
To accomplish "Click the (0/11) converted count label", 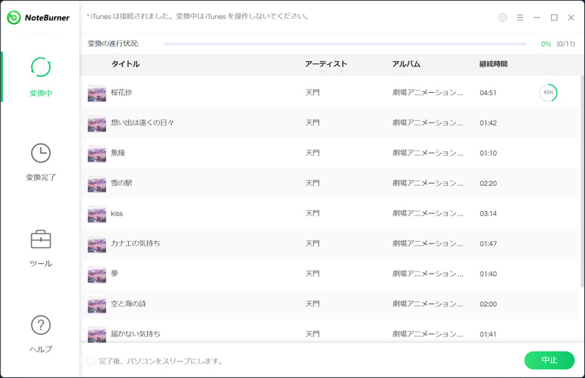I will [x=565, y=44].
